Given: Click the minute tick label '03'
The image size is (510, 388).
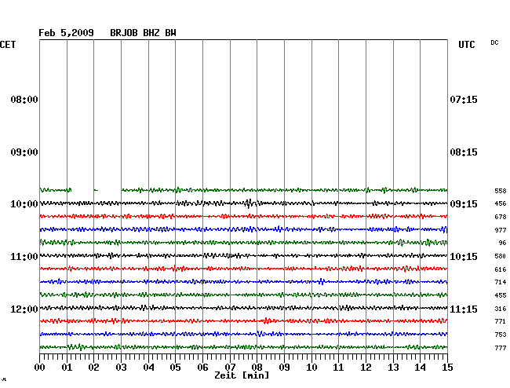Looking at the screenshot, I should click(x=122, y=368).
